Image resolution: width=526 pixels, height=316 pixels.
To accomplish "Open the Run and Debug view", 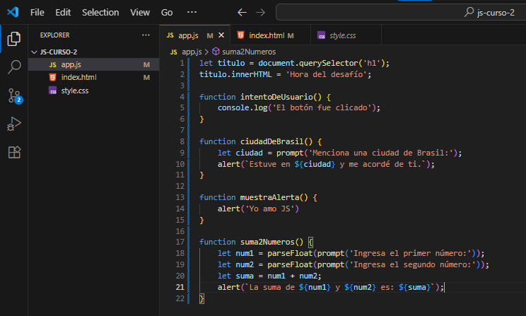I will tap(13, 124).
